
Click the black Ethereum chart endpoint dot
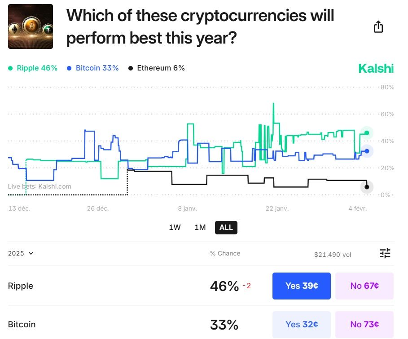click(x=367, y=187)
